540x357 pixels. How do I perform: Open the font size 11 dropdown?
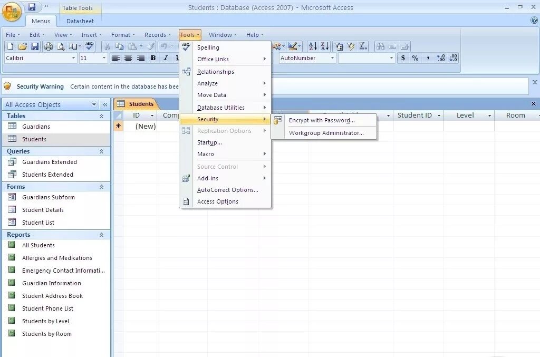pos(104,58)
